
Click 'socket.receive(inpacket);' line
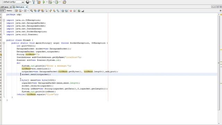point(37,86)
